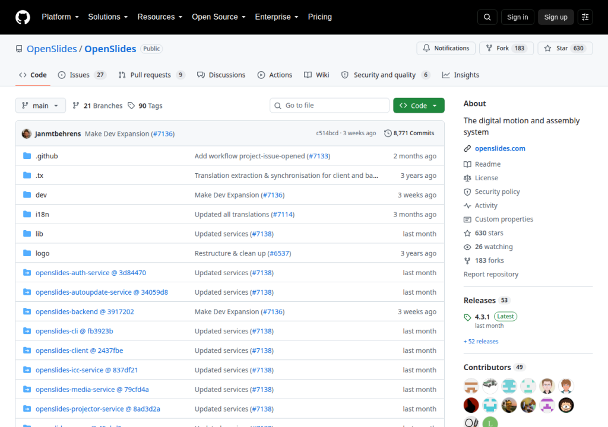
Task: View the 21 Branches list
Action: point(97,106)
